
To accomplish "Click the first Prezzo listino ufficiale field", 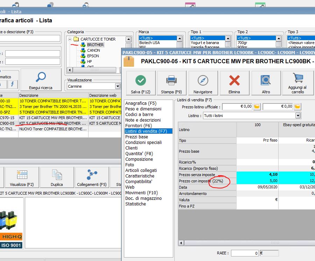I will click(x=237, y=107).
